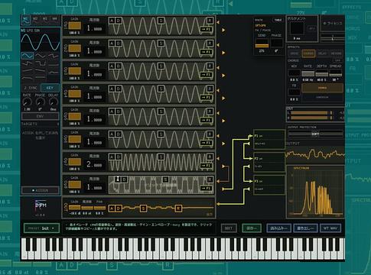Image resolution: width=371 pixels, height=275 pixels.
Task: Open the DRIVE effects tab
Action: [x=295, y=53]
